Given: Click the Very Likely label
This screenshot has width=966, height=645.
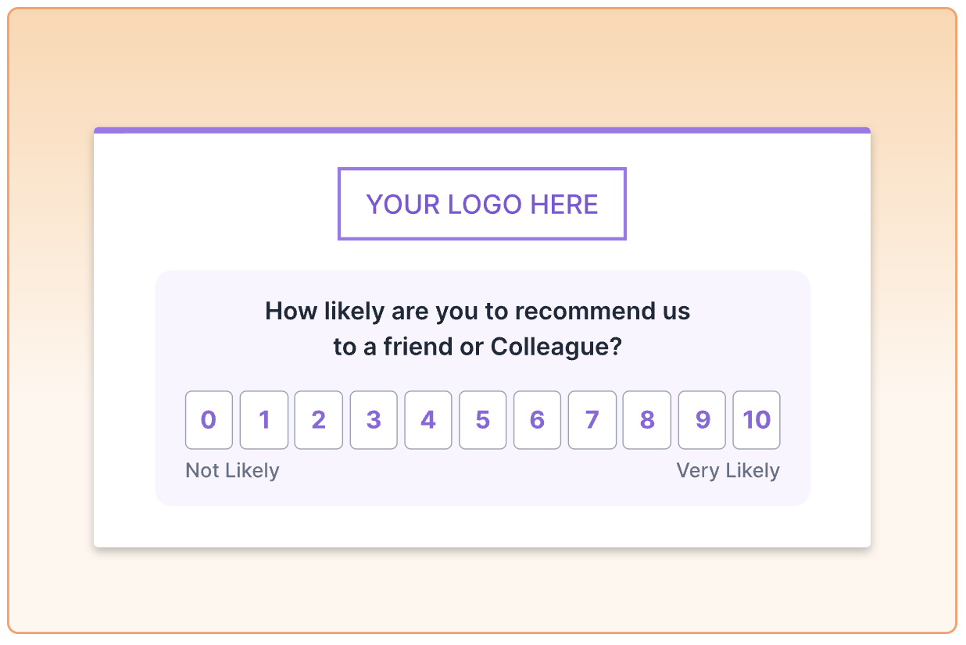Looking at the screenshot, I should (728, 471).
